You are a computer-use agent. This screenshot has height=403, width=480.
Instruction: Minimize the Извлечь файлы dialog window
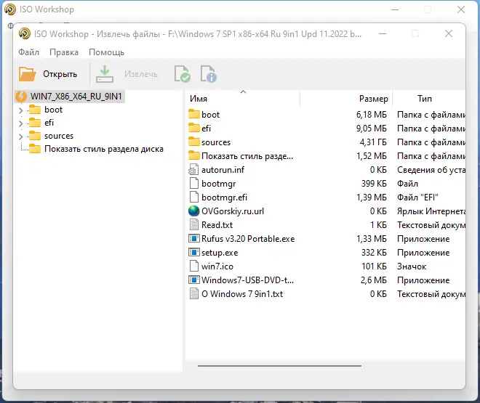(x=383, y=33)
